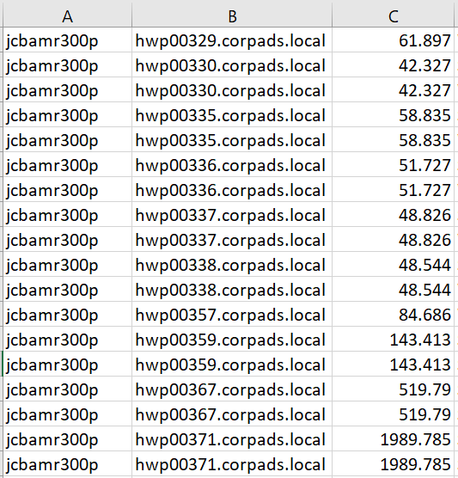Select the second hwp00337.corpads.local cell
The image size is (458, 478).
(232, 239)
